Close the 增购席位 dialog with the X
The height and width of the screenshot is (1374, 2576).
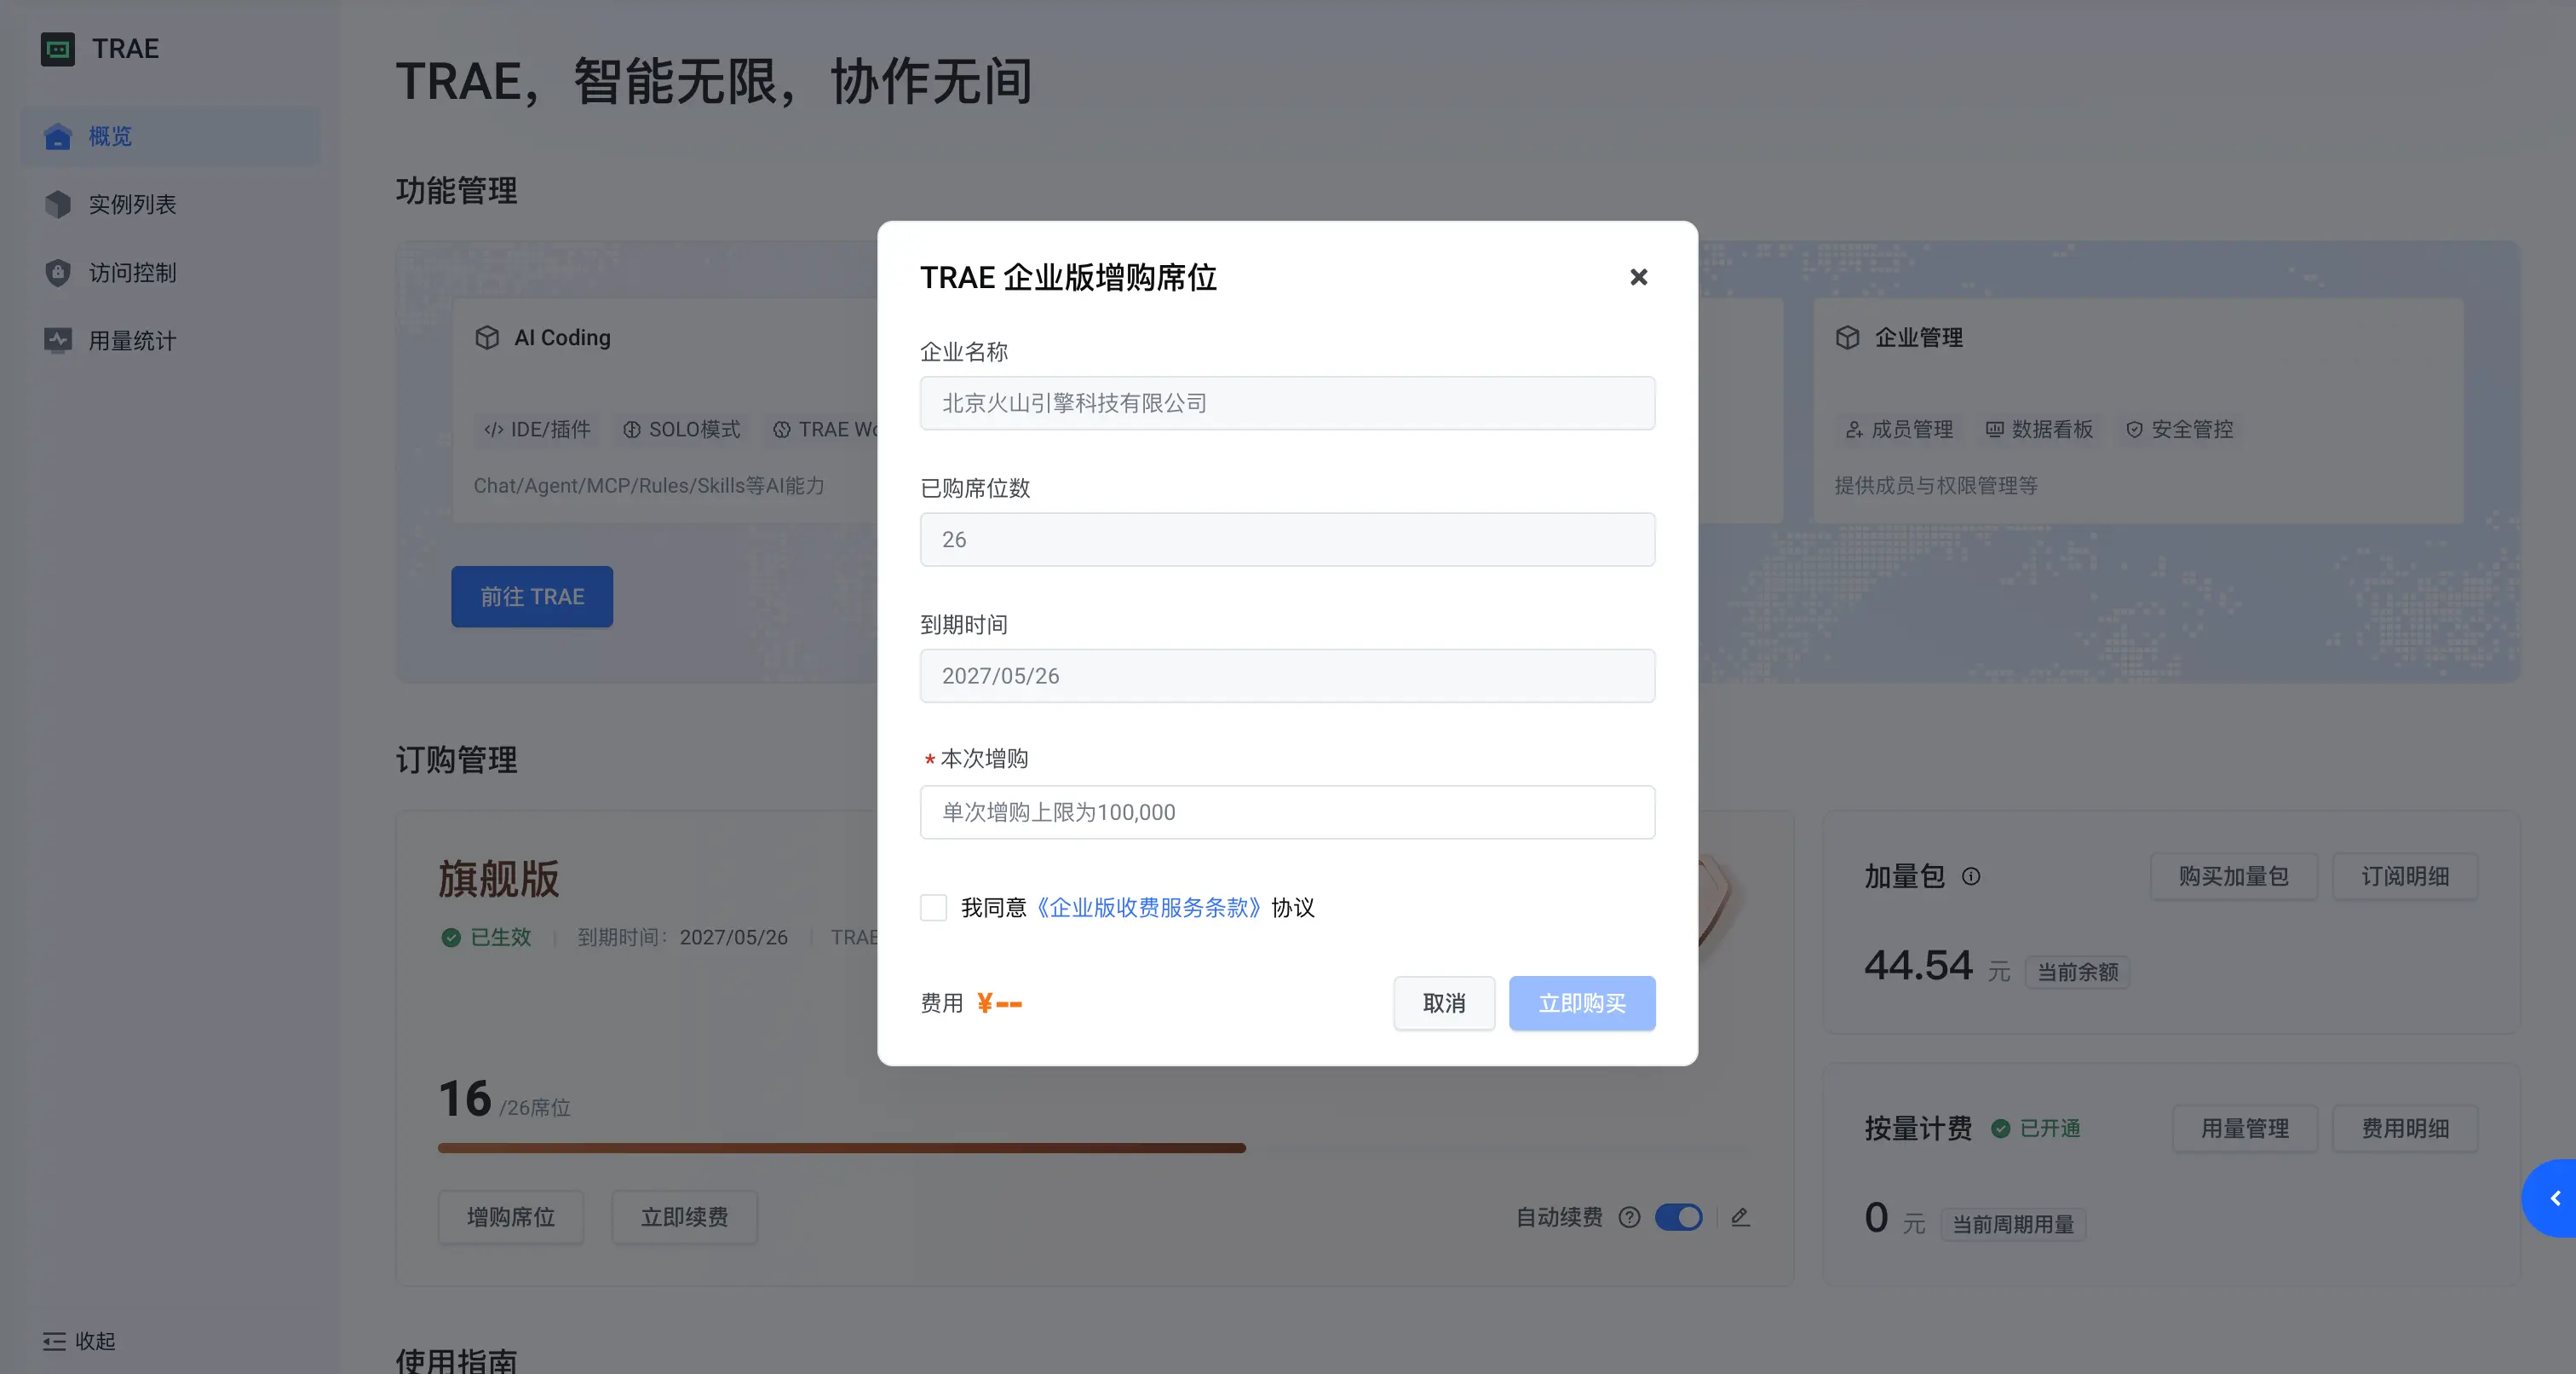coord(1638,277)
